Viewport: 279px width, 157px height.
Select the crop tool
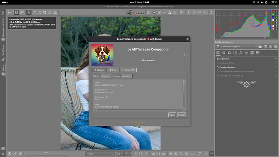click(44, 12)
